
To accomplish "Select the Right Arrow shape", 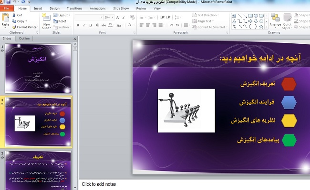I will click(x=250, y=21).
